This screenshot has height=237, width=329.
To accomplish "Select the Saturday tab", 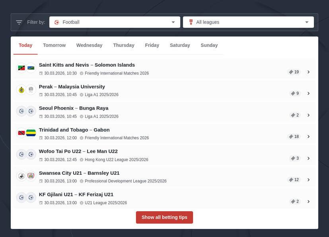I will (x=180, y=45).
